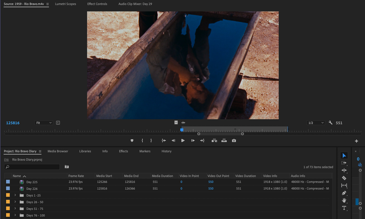
Task: Open the Info tab
Action: click(105, 151)
